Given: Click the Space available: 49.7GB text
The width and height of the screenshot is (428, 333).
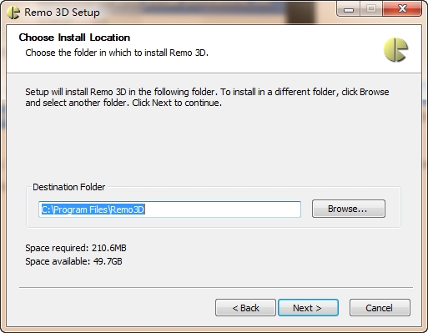Looking at the screenshot, I should [73, 261].
